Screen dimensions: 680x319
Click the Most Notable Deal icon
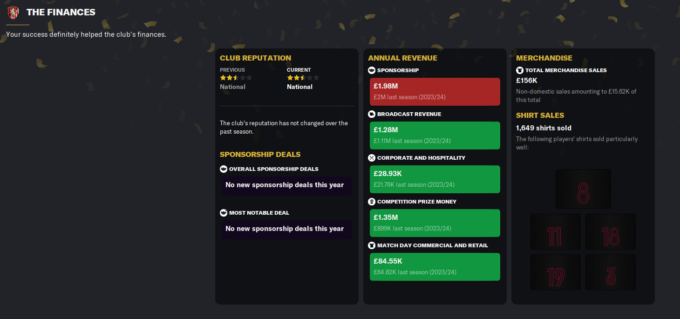[224, 213]
